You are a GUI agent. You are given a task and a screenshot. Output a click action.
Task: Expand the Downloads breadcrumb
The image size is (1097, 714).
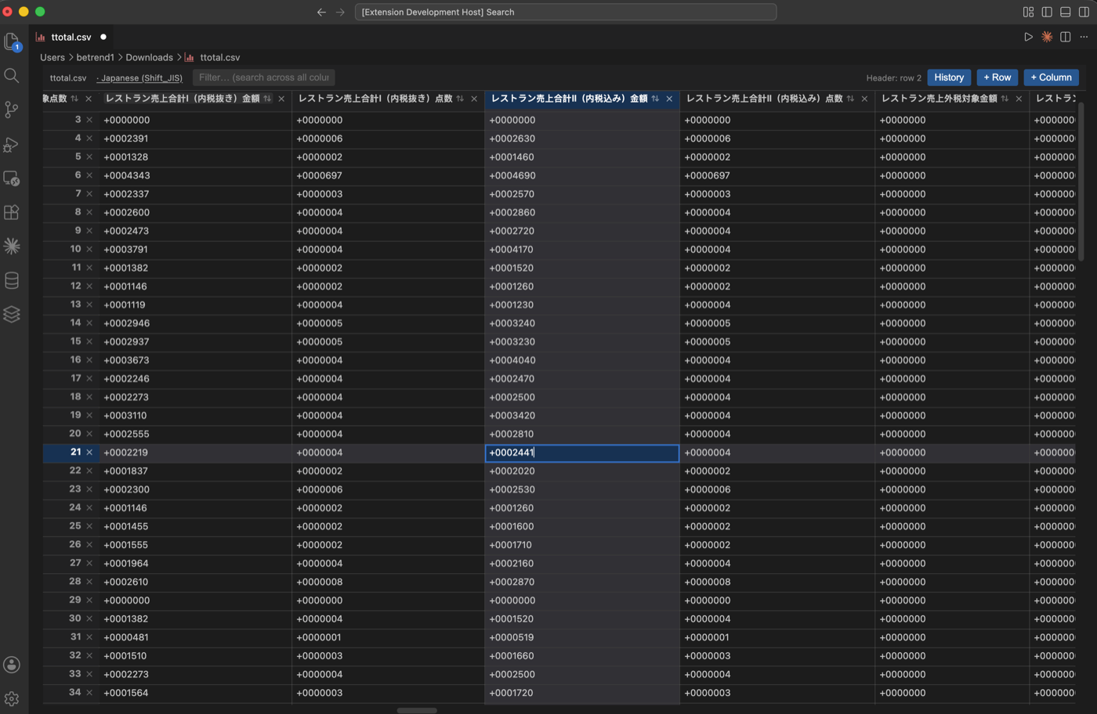[x=149, y=57]
